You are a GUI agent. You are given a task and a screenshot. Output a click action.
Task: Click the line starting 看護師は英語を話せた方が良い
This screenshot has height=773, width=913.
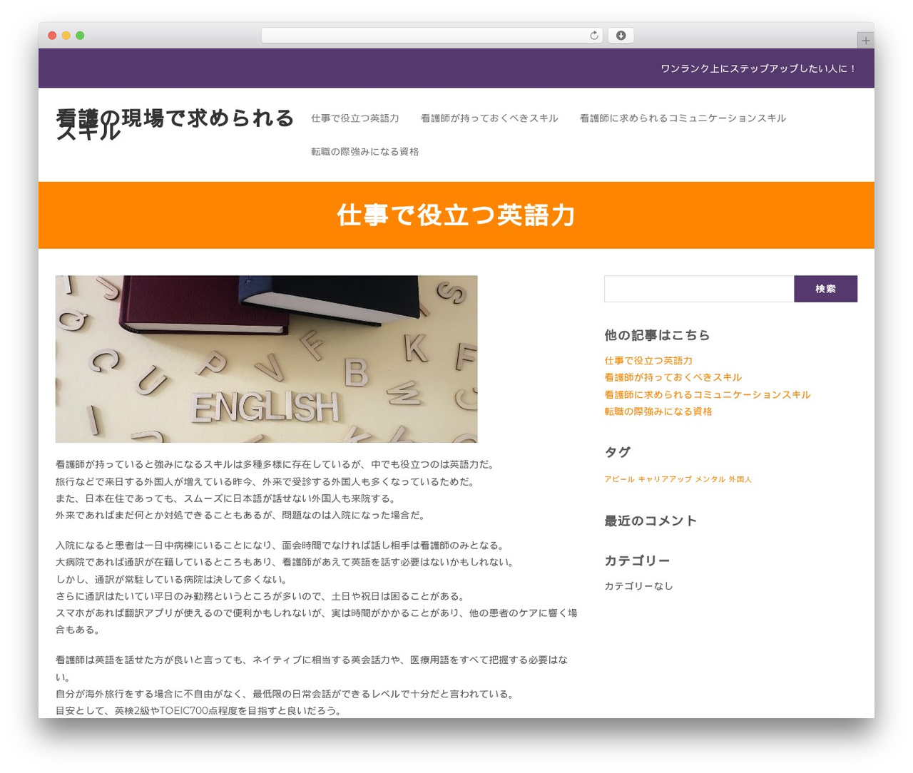(312, 669)
